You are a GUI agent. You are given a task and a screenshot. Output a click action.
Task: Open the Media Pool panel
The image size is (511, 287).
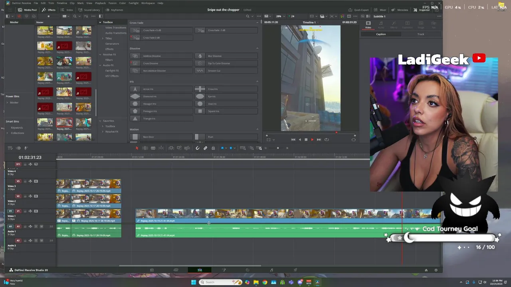pyautogui.click(x=27, y=10)
